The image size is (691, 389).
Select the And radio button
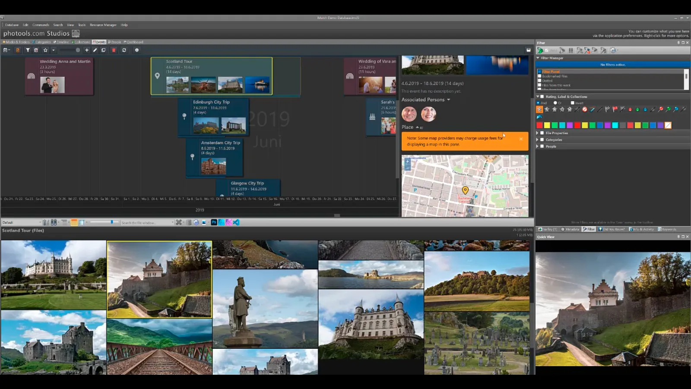538,103
